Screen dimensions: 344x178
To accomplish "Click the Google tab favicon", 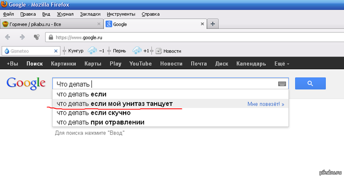I will tap(109, 24).
